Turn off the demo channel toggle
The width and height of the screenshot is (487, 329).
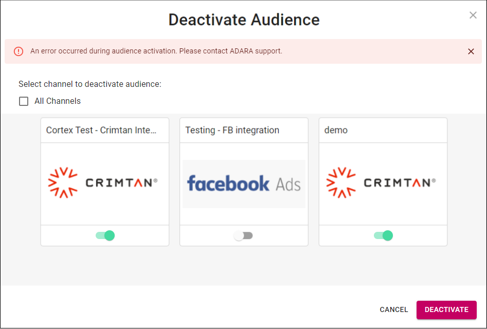pyautogui.click(x=383, y=235)
